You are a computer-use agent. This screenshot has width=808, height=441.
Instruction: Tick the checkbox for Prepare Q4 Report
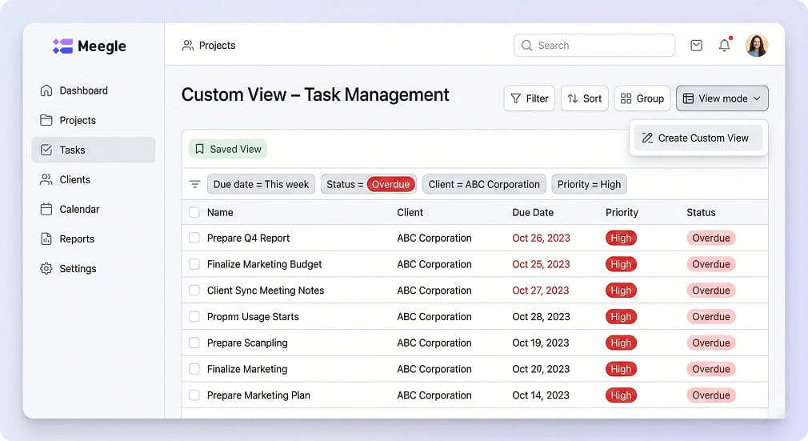click(x=194, y=238)
